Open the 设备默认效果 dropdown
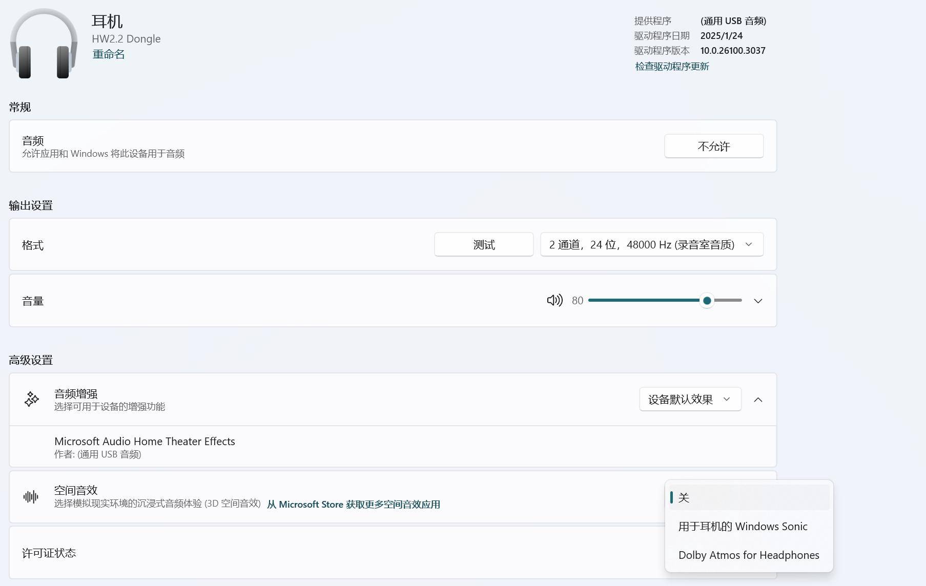Viewport: 926px width, 586px height. click(x=690, y=399)
